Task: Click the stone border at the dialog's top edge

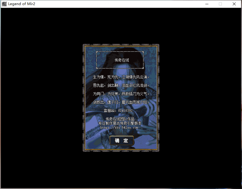Action: (121, 45)
